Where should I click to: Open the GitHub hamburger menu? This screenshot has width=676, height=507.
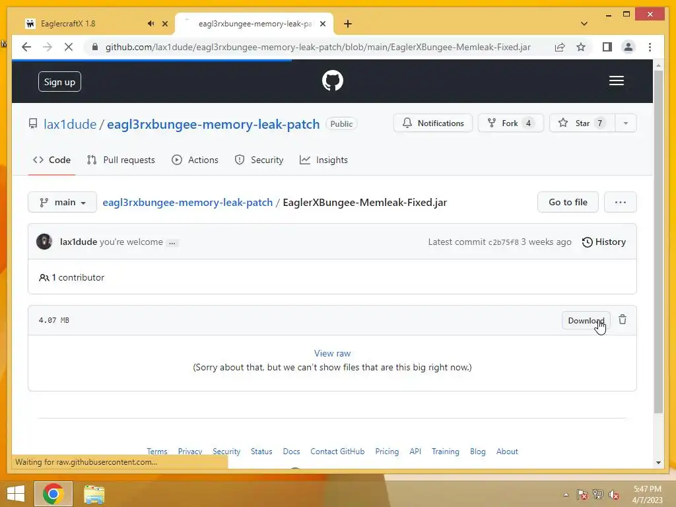(x=616, y=81)
